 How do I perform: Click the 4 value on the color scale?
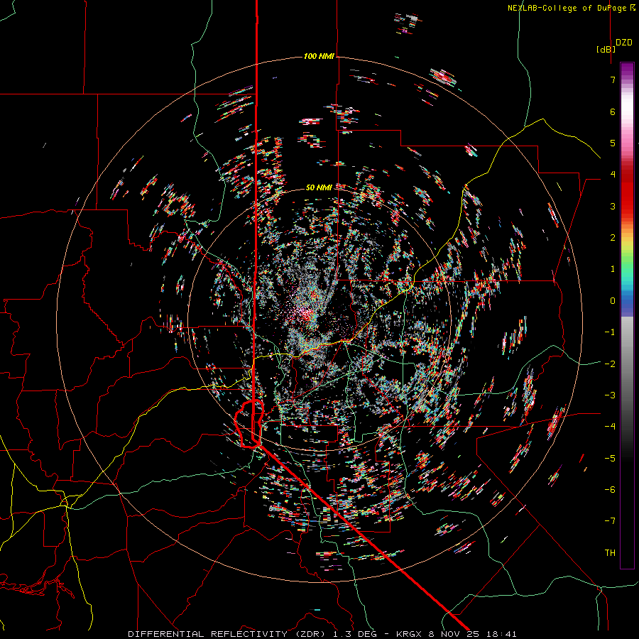[x=613, y=175]
